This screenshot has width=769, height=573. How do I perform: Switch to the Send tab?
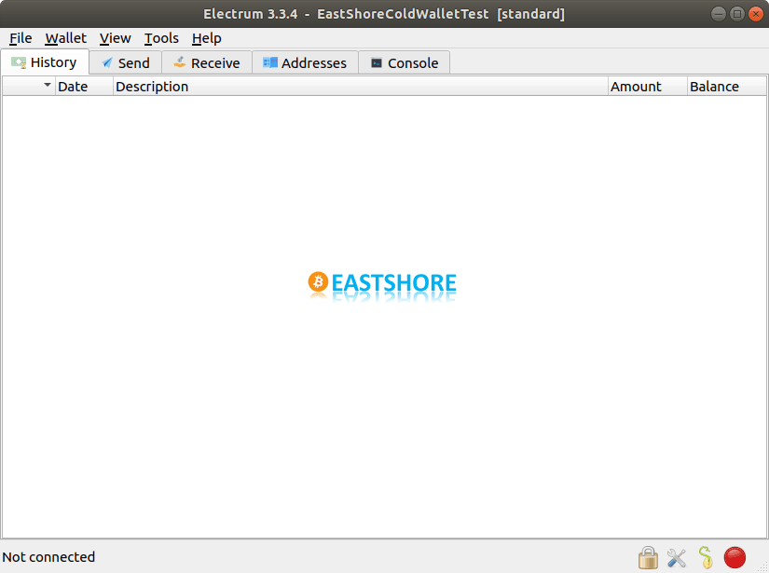[x=126, y=63]
